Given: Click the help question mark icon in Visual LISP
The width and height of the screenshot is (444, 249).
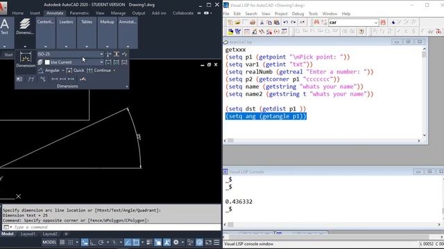Looking at the screenshot, I should [x=361, y=32].
